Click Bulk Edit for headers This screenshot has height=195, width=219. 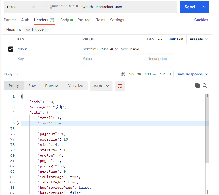point(176,39)
